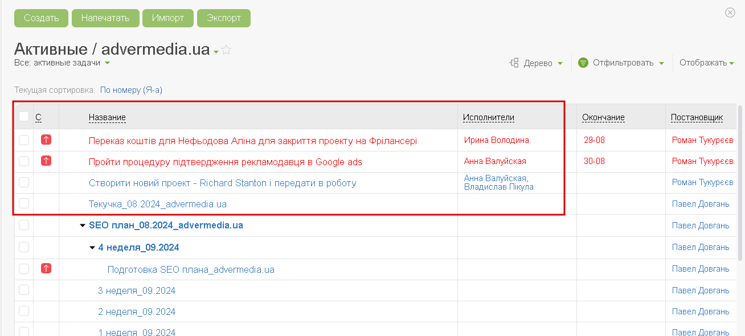
Task: Click the red priority arrow on the Google ads task
Action: coord(46,161)
